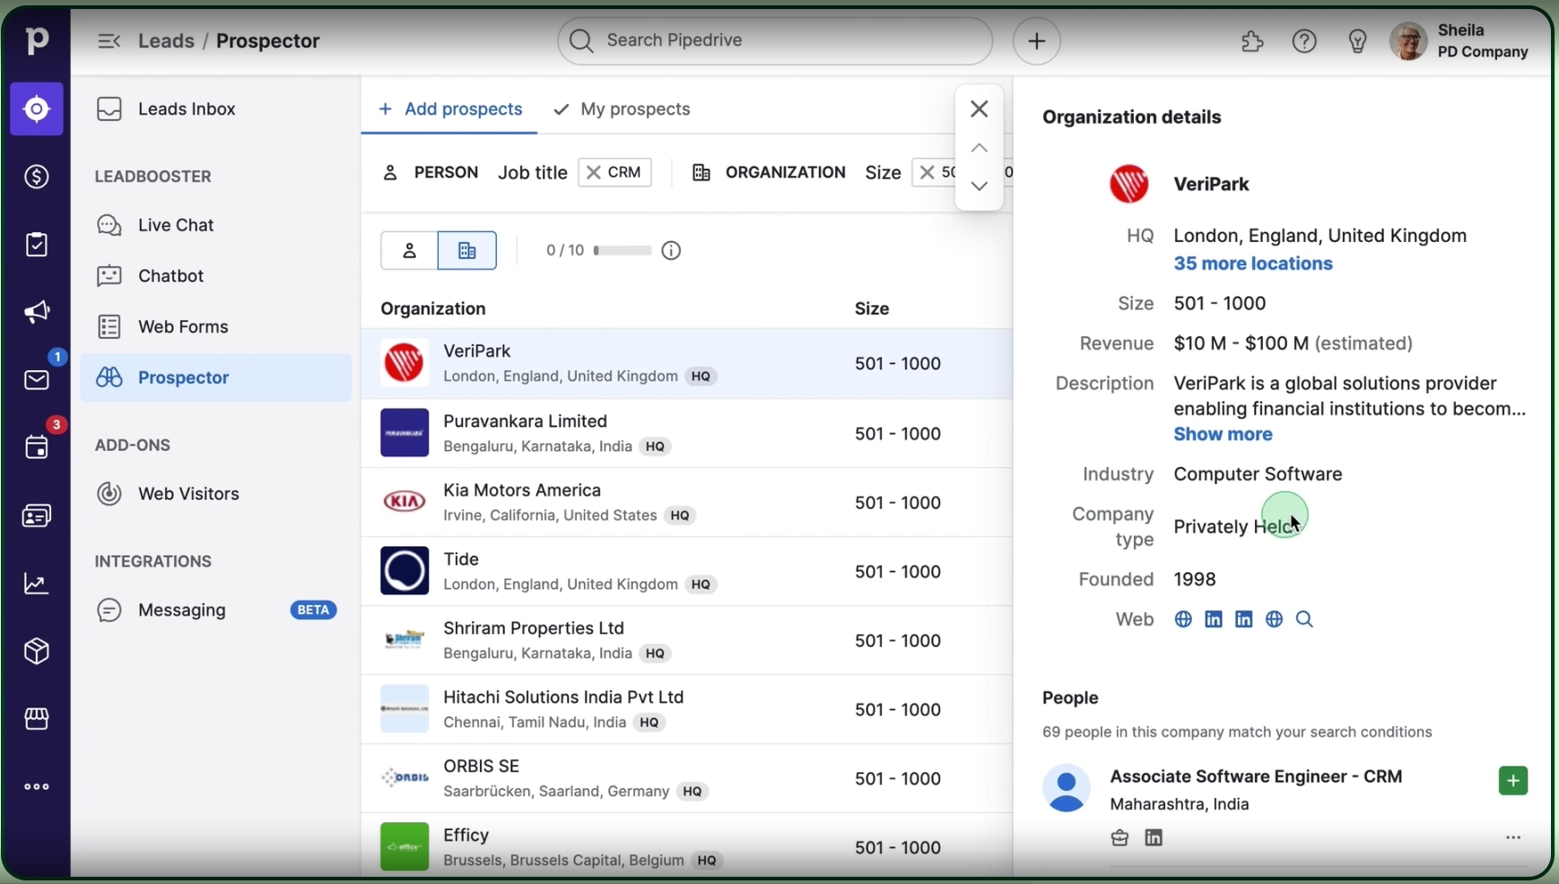Select Hitachi Solutions India Pvt Ltd row
Image resolution: width=1559 pixels, height=884 pixels.
(687, 710)
